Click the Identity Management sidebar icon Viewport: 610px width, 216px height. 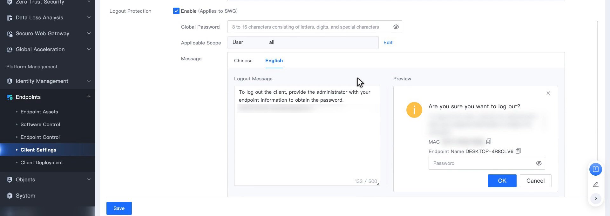click(10, 81)
